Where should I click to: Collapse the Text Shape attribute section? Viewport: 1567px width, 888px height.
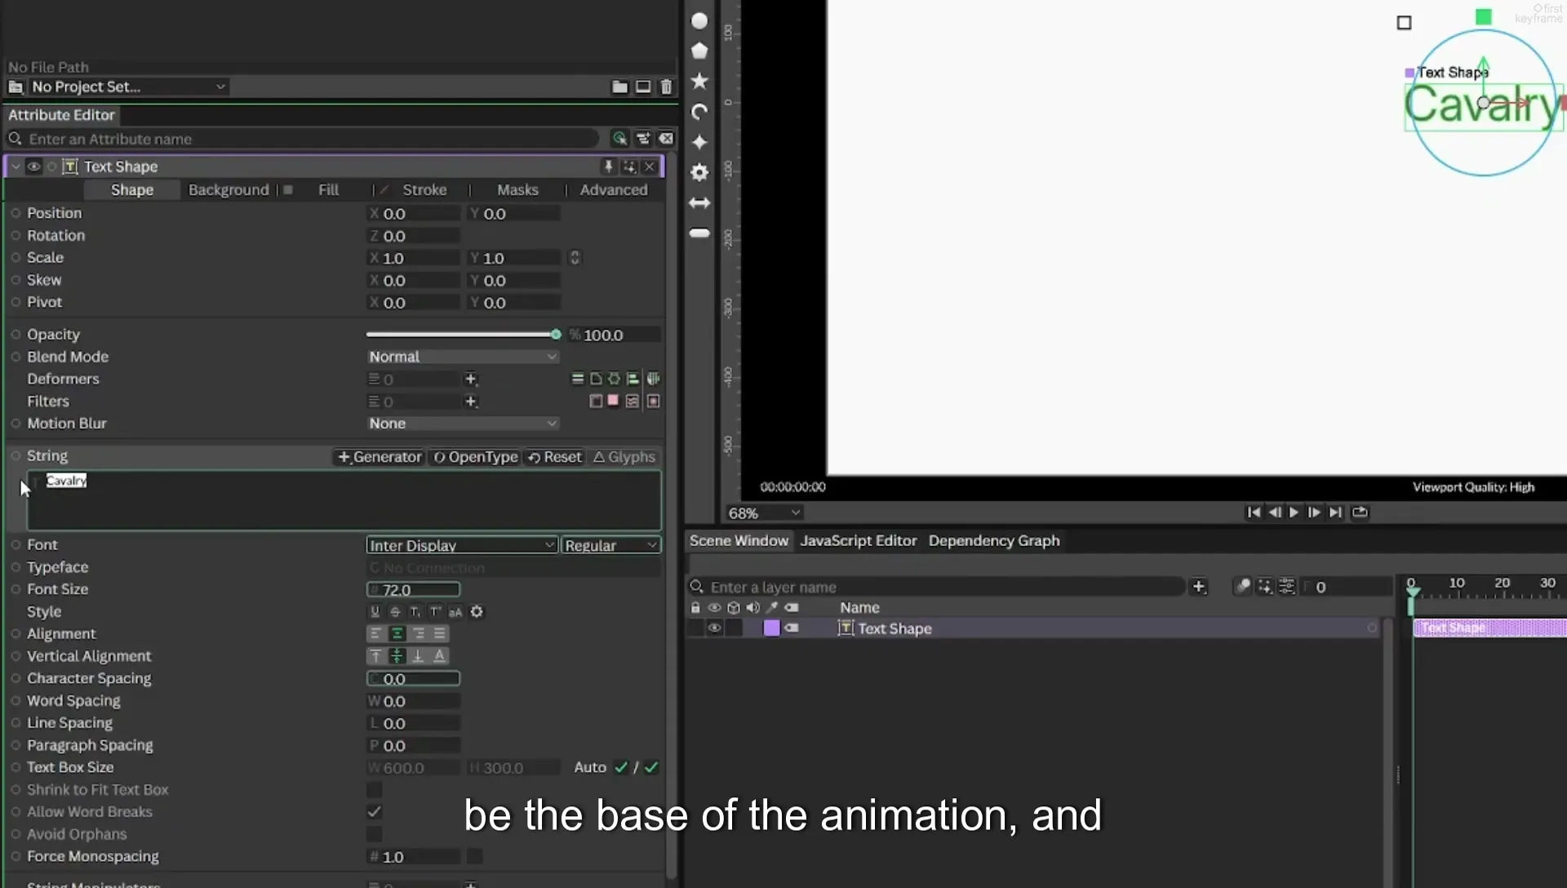click(x=16, y=166)
